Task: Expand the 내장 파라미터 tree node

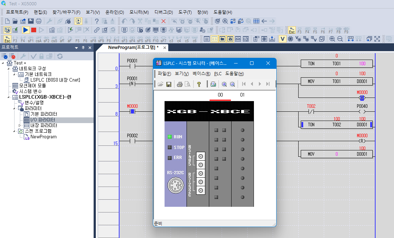Action: pos(20,126)
